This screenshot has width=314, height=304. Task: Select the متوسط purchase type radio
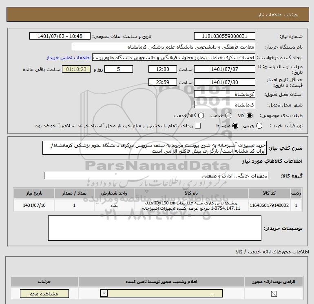tap(235, 126)
